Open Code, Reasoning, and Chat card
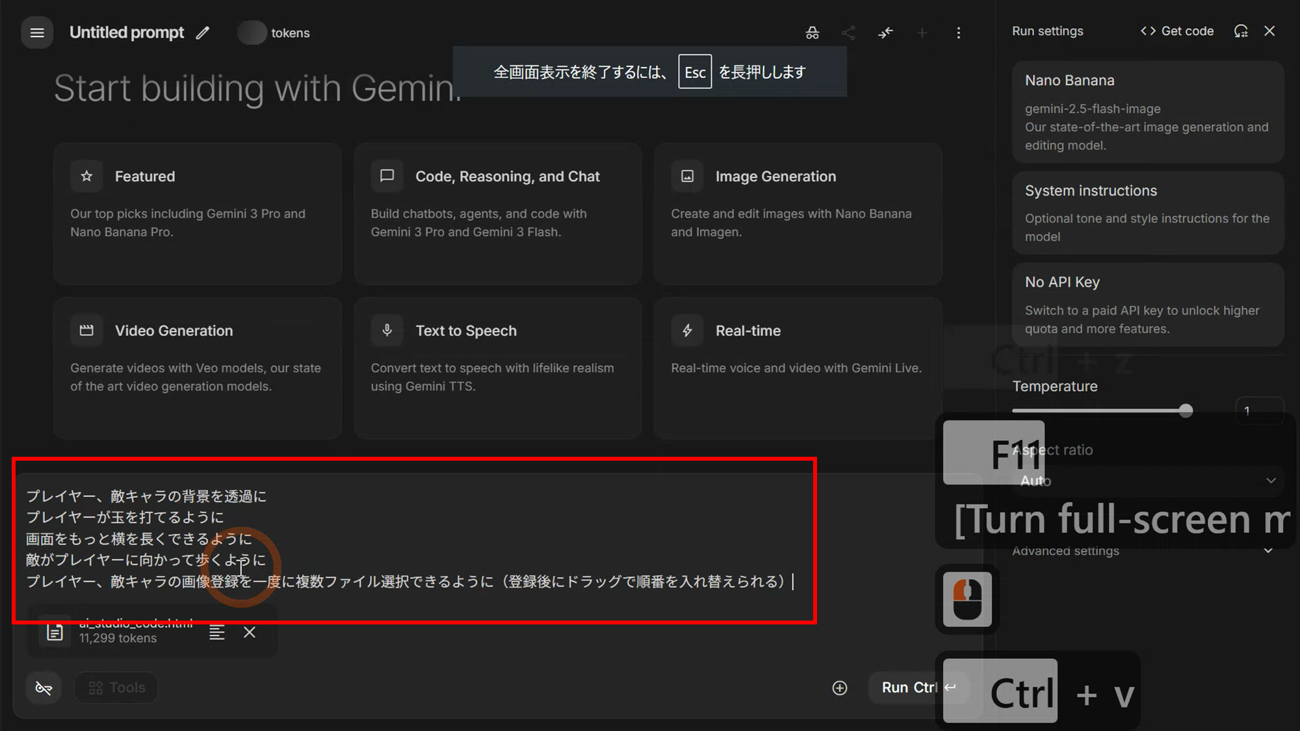 pyautogui.click(x=498, y=214)
